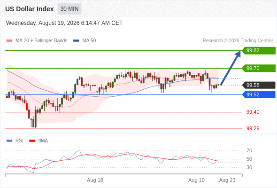277x188 pixels.
Task: Click the lowest candlestick near 99.29
Action: tap(36, 118)
